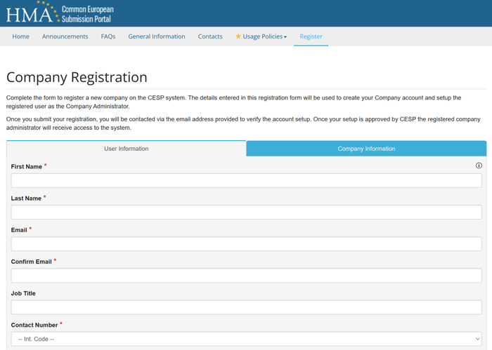Click the Contact Number label

[x=34, y=325]
